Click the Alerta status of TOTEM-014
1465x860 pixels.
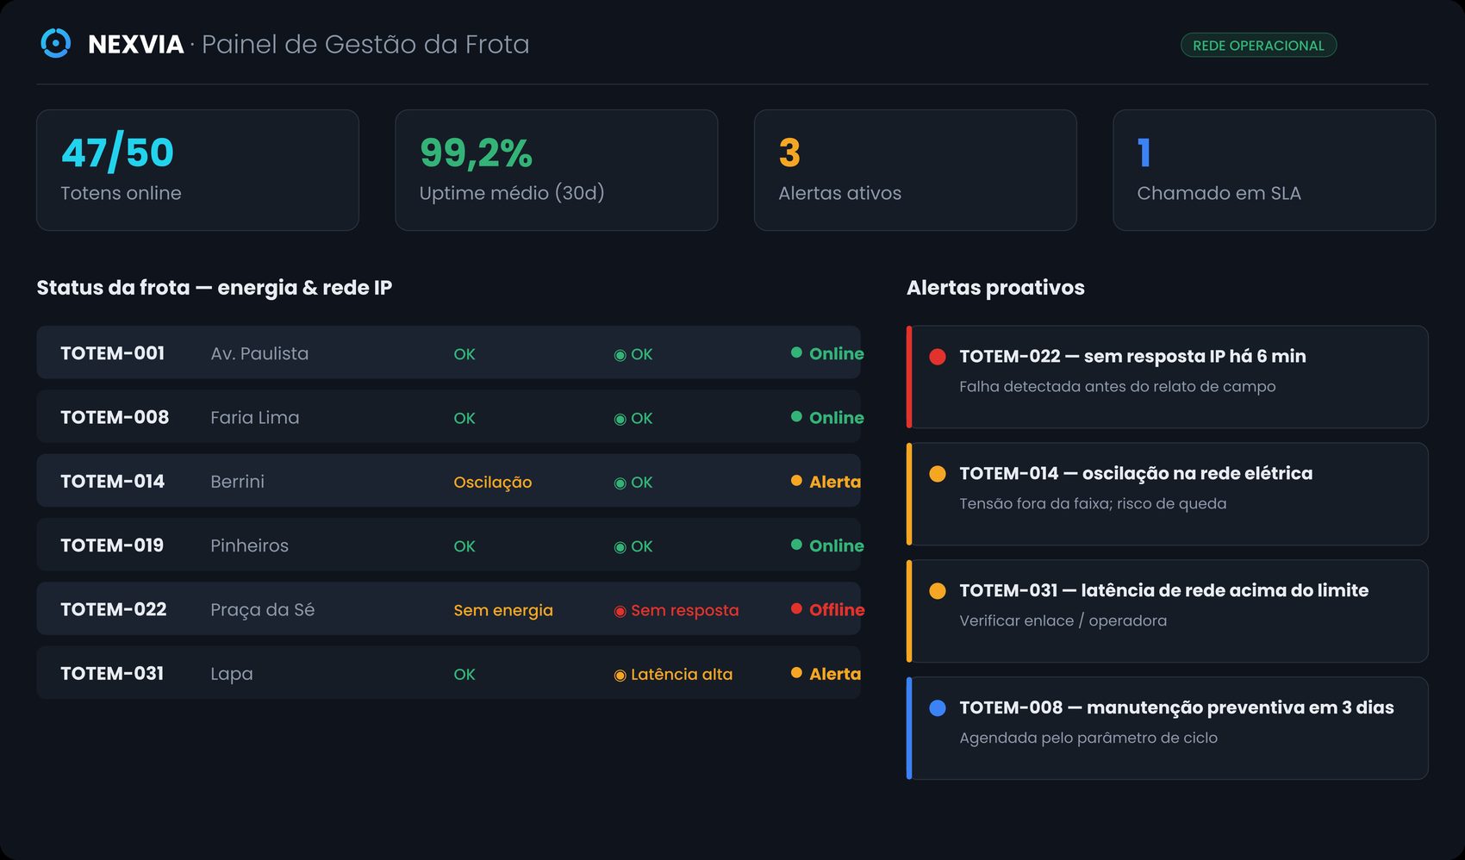[x=826, y=482]
